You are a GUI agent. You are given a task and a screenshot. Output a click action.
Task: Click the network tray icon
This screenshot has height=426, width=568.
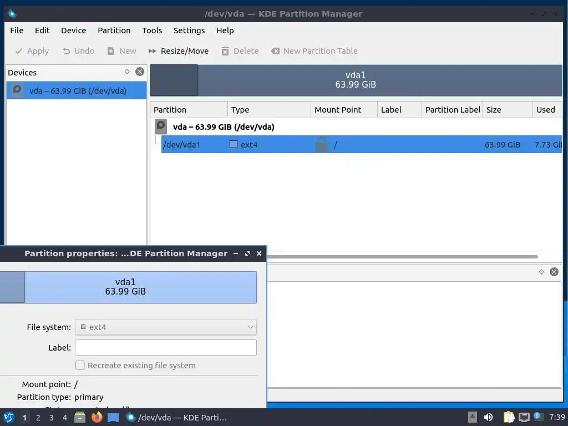click(524, 417)
